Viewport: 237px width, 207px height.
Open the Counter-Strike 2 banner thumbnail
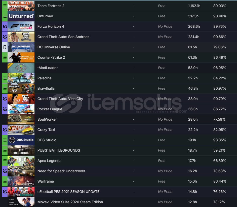click(21, 57)
